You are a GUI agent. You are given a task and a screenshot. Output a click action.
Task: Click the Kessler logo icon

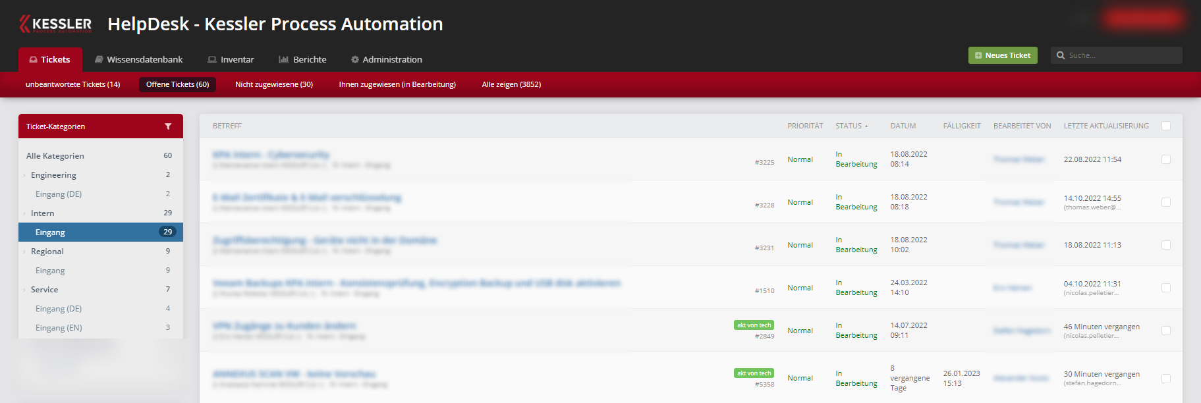(25, 24)
